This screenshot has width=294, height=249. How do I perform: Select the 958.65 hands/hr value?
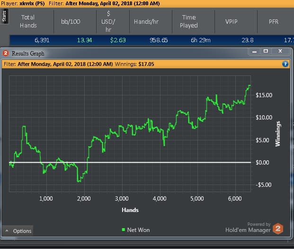tap(159, 40)
